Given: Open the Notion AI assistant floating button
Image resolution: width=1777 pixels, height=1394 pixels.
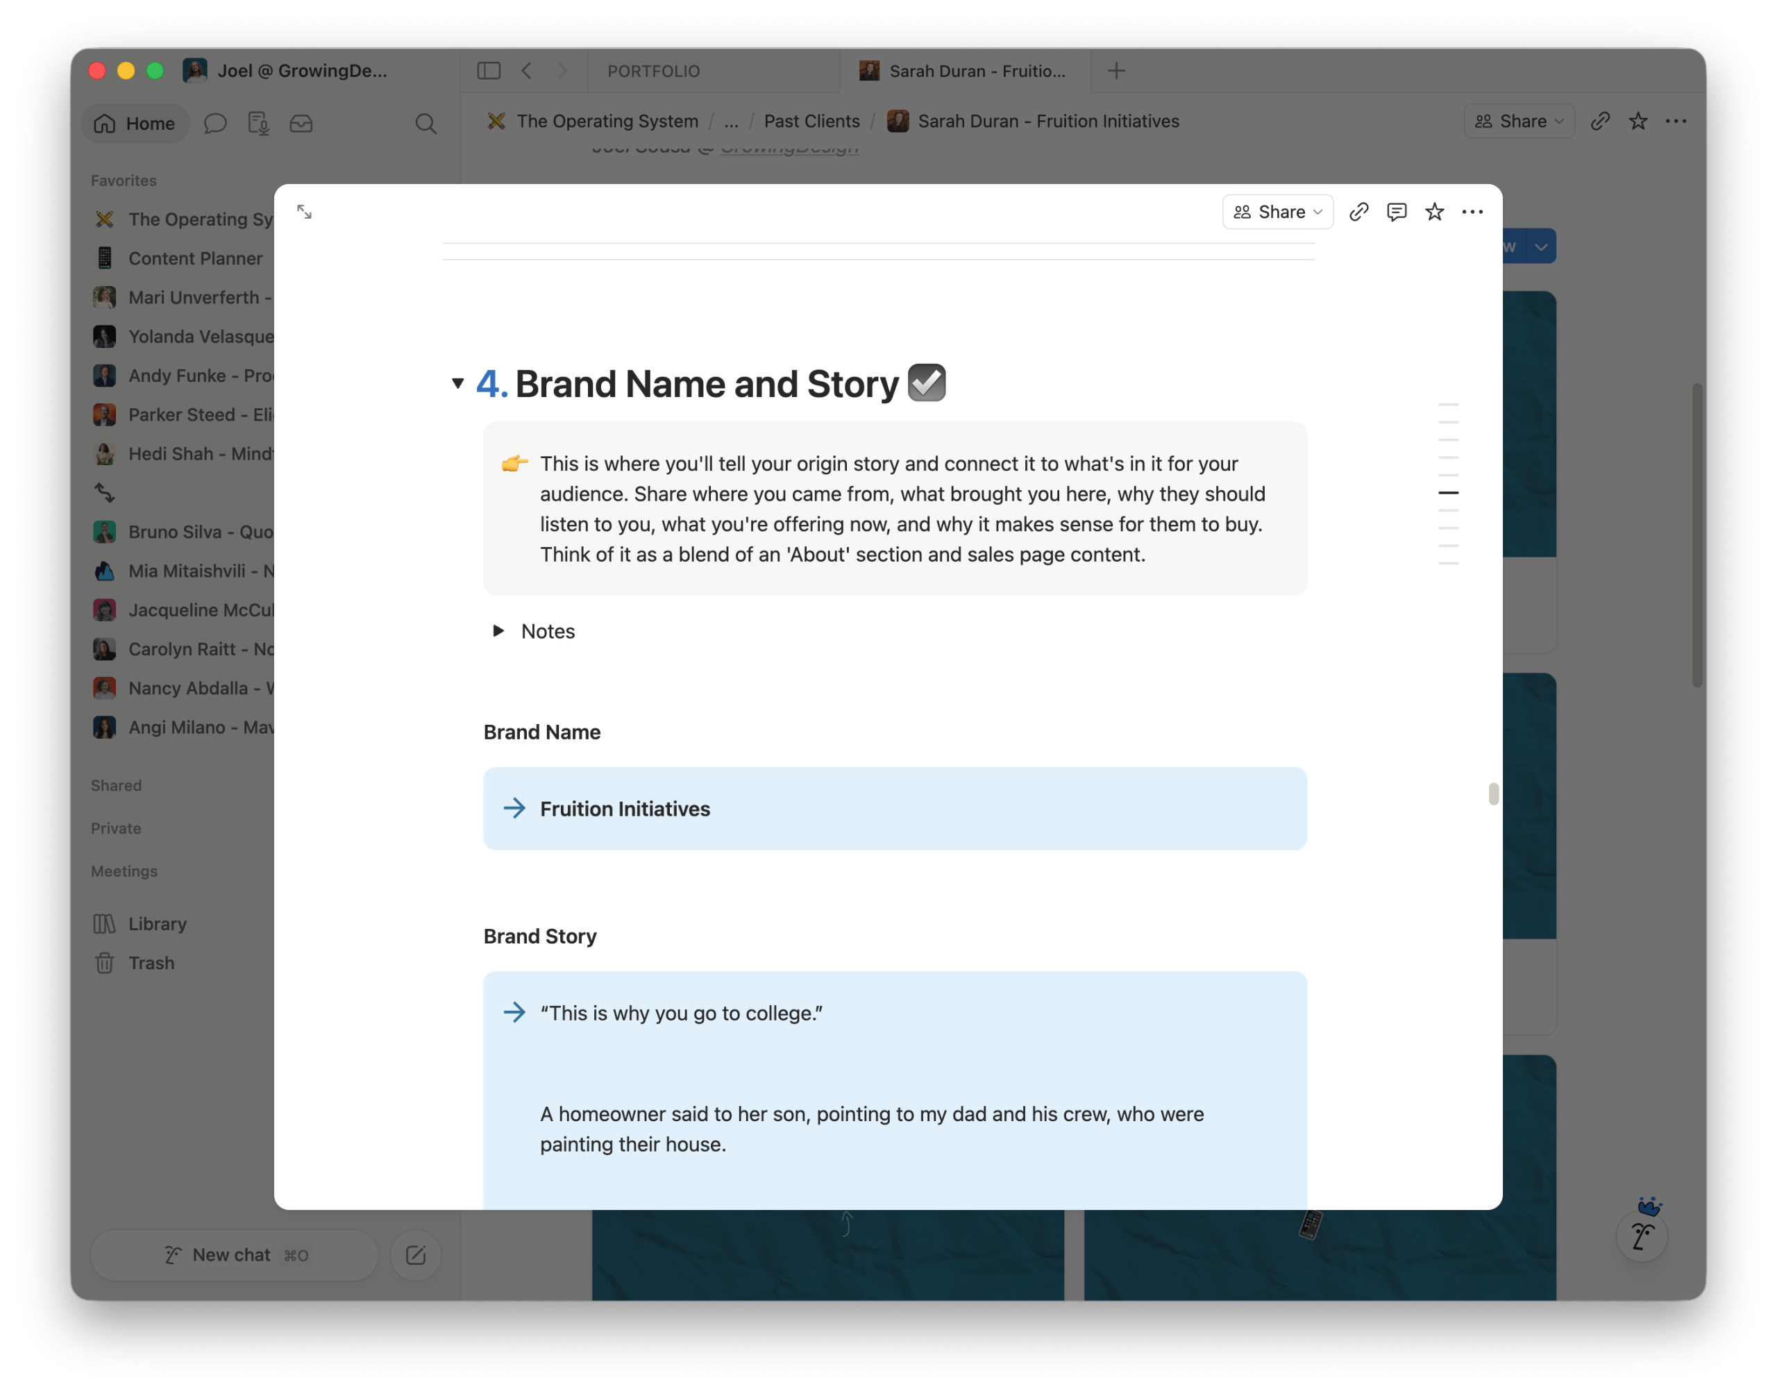Looking at the screenshot, I should [x=1642, y=1236].
